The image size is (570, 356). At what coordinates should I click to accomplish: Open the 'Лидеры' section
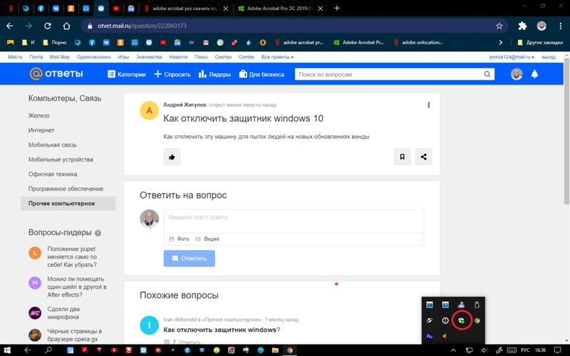[214, 74]
